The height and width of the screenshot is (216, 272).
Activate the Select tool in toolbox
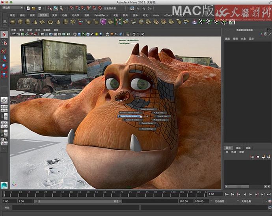point(4,35)
